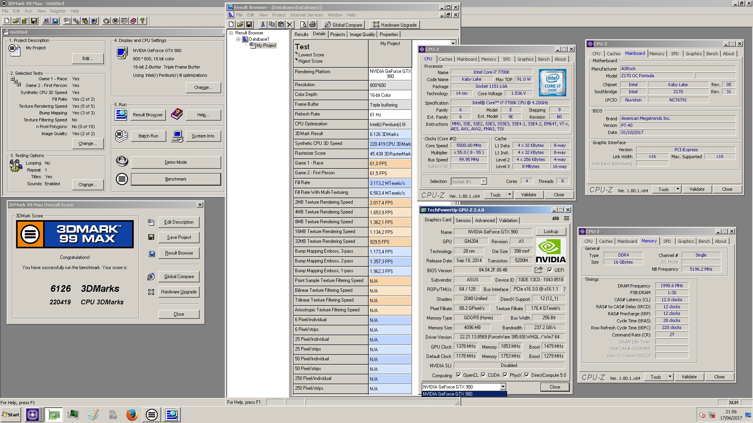Click Batch Run stacked pages icon

pos(122,136)
